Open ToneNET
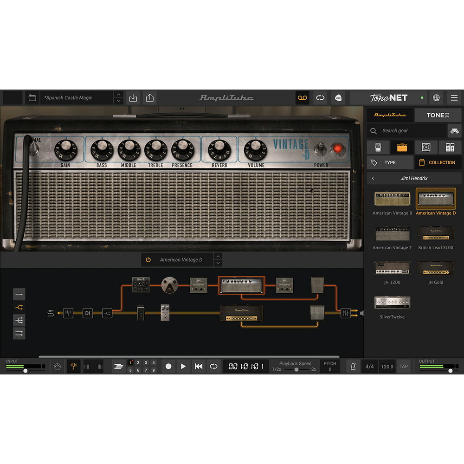Image resolution: width=464 pixels, height=464 pixels. (x=389, y=98)
